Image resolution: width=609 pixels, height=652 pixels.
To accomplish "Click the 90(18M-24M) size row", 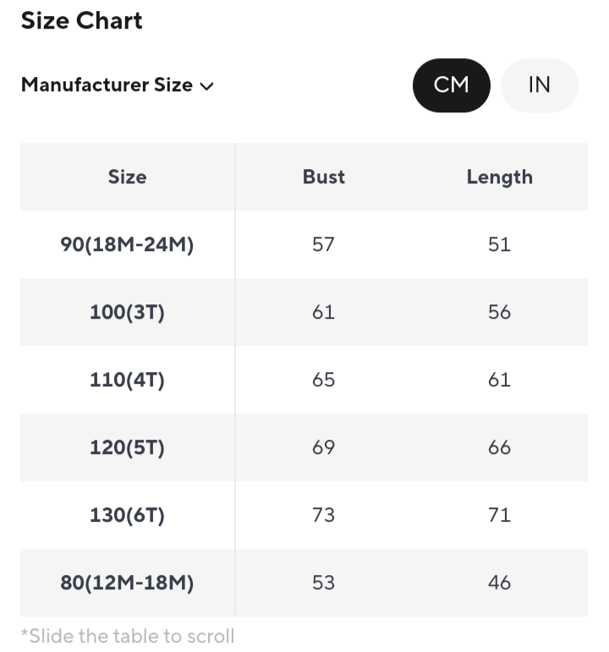I will 127,244.
